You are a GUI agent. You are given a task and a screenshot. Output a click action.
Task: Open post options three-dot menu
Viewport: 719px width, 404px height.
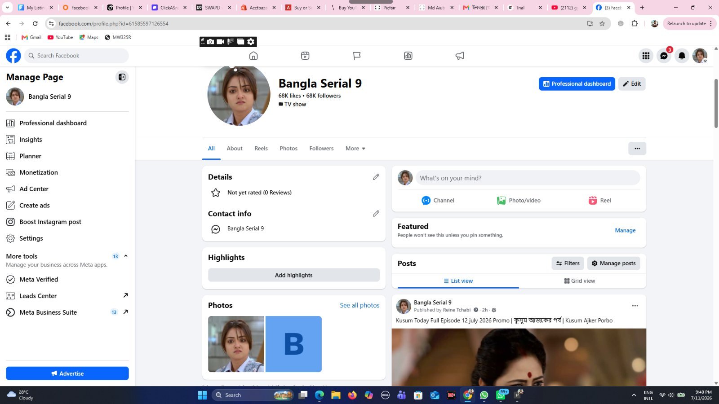click(x=635, y=306)
